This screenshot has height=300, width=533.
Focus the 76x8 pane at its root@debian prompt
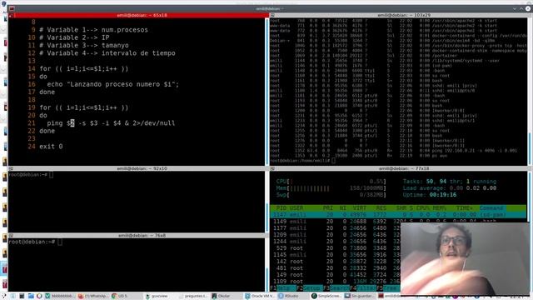pyautogui.click(x=36, y=242)
